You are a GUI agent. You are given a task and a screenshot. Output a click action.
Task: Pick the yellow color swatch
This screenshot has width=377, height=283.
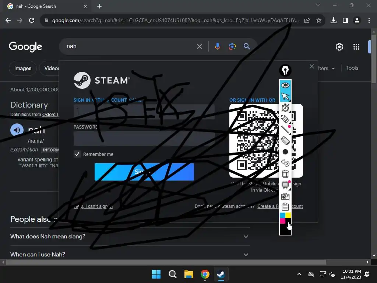coord(288,215)
